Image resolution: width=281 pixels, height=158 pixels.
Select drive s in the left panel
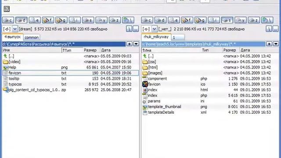88,20
